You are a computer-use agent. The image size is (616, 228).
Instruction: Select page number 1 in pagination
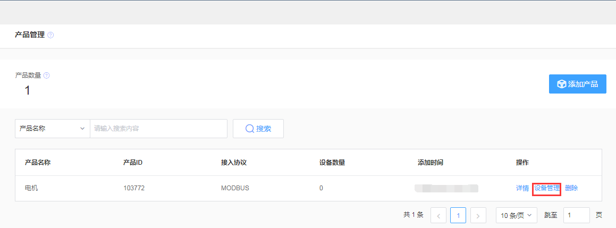458,215
